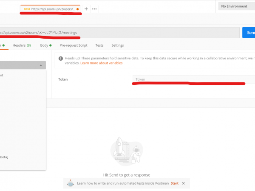Open the tab options ellipsis menu
255x191 pixels.
(94, 9)
